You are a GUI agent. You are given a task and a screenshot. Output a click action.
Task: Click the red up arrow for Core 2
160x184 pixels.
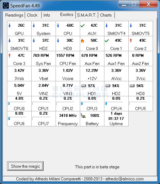[131, 40]
